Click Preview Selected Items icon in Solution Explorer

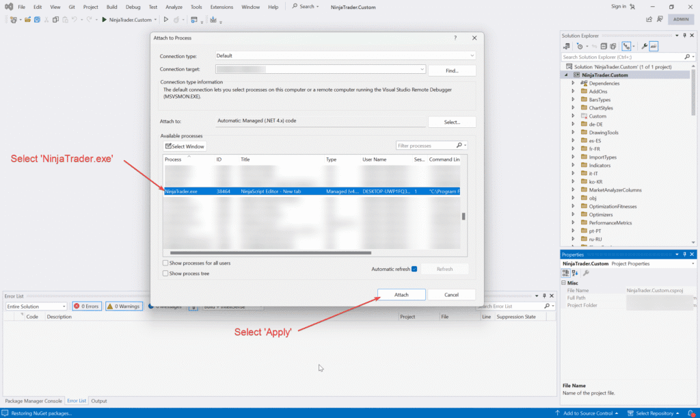coord(654,47)
